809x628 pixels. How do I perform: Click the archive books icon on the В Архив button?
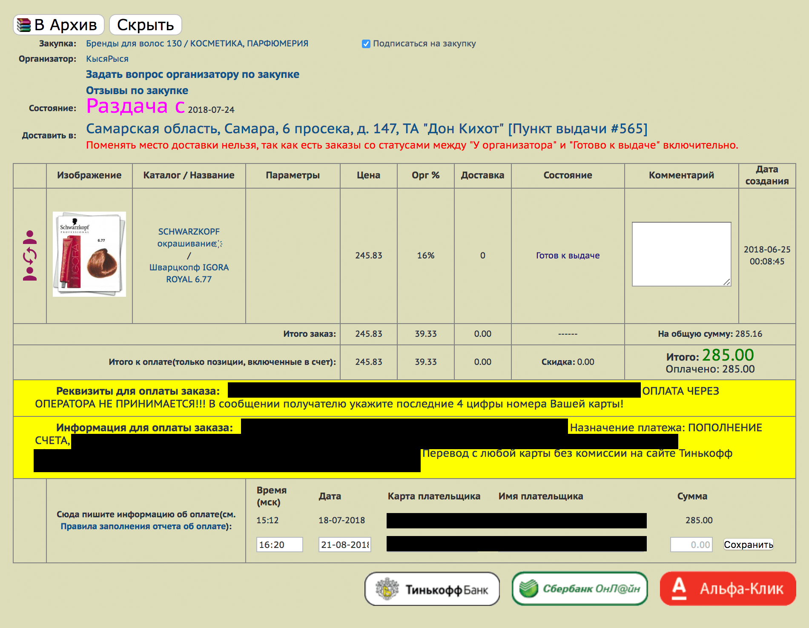[24, 25]
